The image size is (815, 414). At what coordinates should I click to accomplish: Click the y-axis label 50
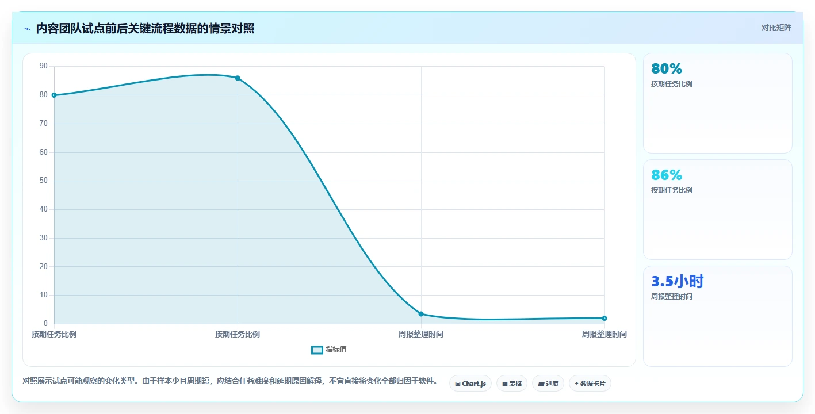[x=44, y=181]
